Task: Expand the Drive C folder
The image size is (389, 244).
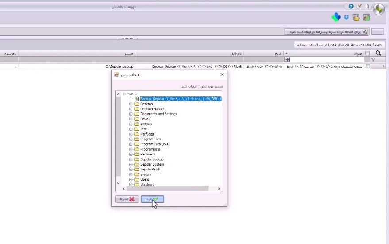Action: (x=131, y=119)
